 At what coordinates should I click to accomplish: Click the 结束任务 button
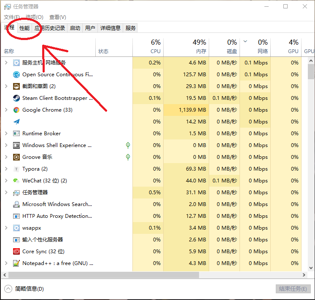tap(294, 289)
